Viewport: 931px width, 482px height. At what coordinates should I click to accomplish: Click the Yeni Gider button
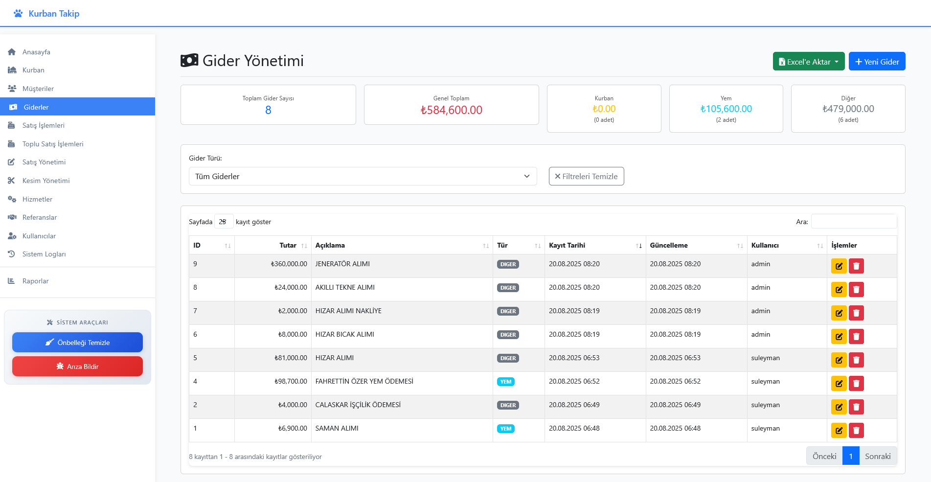pyautogui.click(x=877, y=62)
